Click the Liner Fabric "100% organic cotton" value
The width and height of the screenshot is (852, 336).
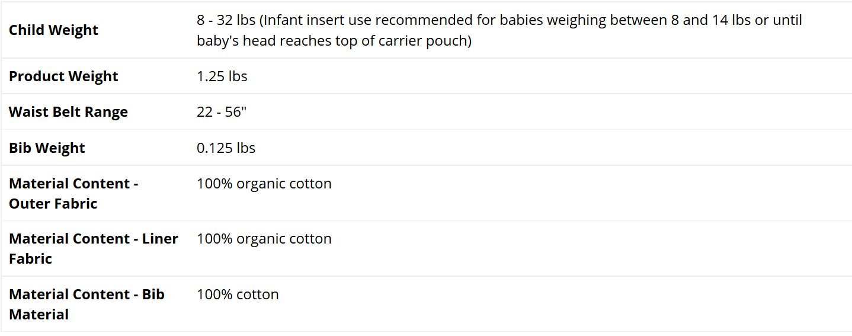[264, 239]
